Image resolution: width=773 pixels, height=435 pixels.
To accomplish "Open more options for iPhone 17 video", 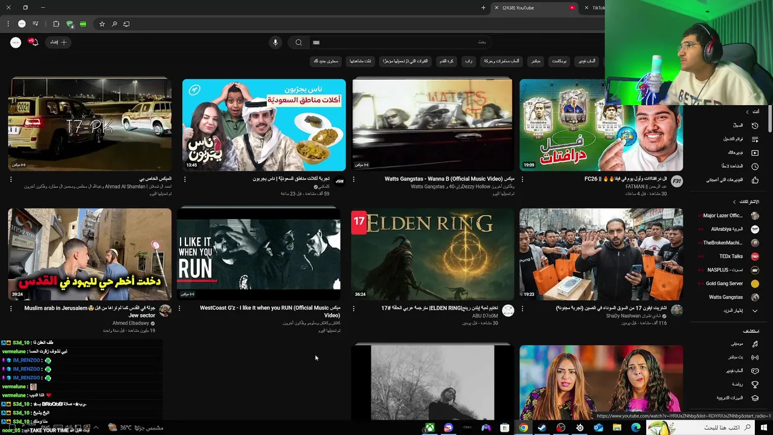I will click(x=522, y=308).
